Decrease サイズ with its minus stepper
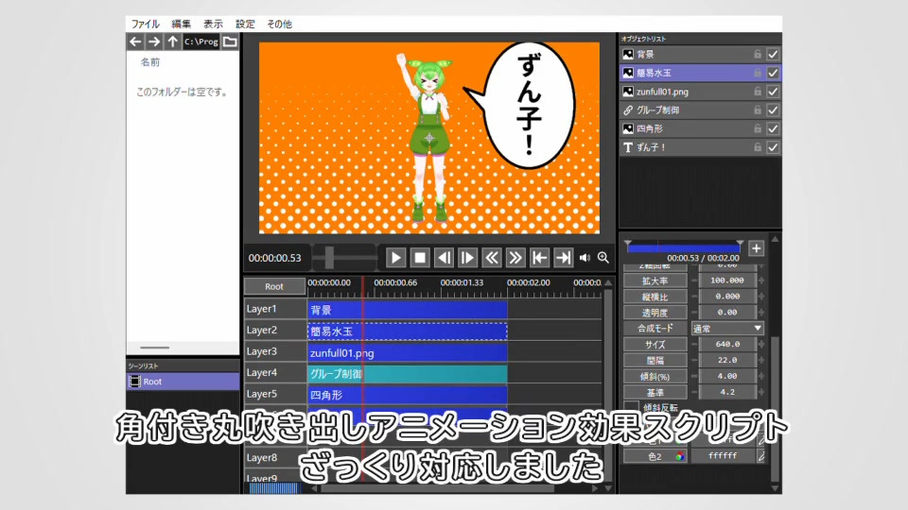This screenshot has height=510, width=908. point(693,344)
